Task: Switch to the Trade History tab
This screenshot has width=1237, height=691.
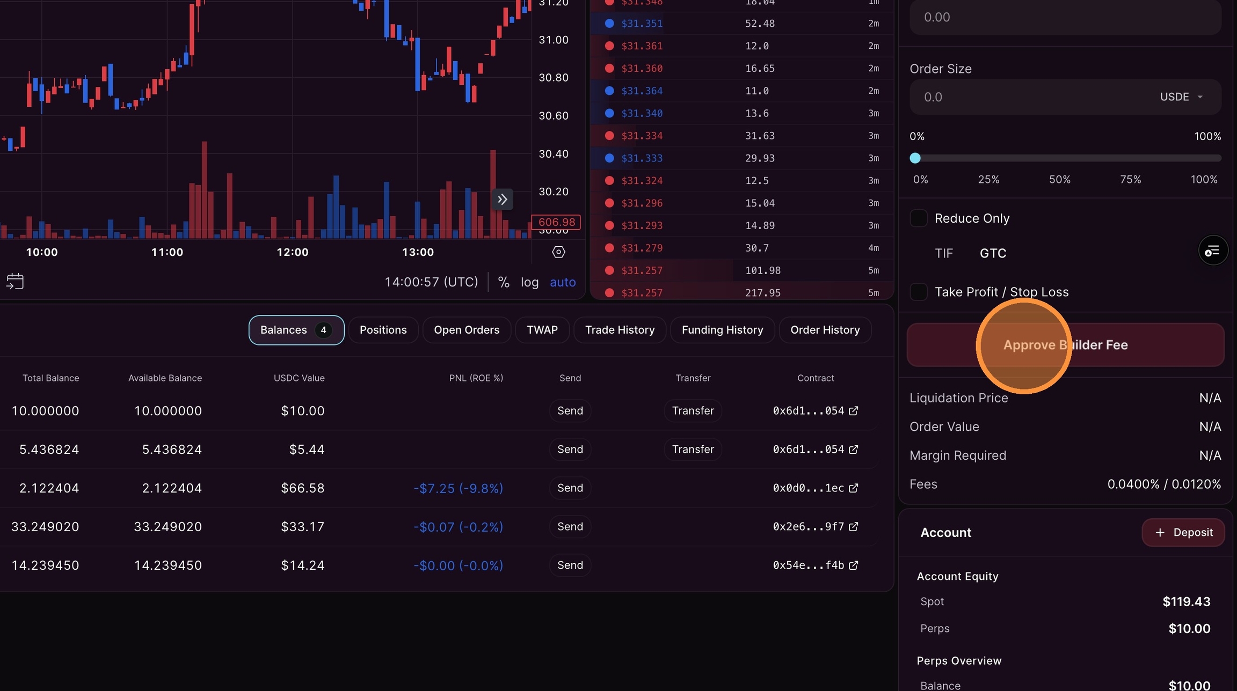Action: tap(620, 330)
